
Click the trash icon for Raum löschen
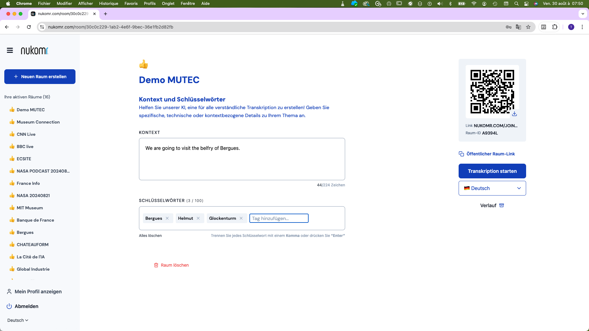[156, 265]
